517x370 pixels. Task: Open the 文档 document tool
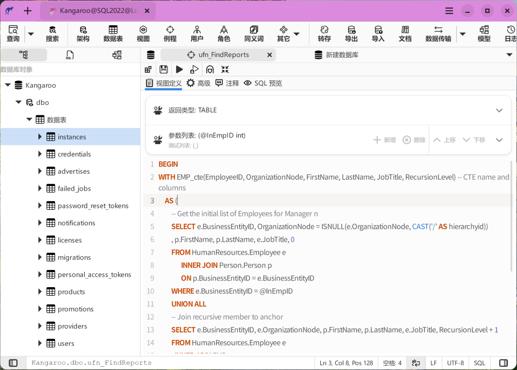point(405,34)
